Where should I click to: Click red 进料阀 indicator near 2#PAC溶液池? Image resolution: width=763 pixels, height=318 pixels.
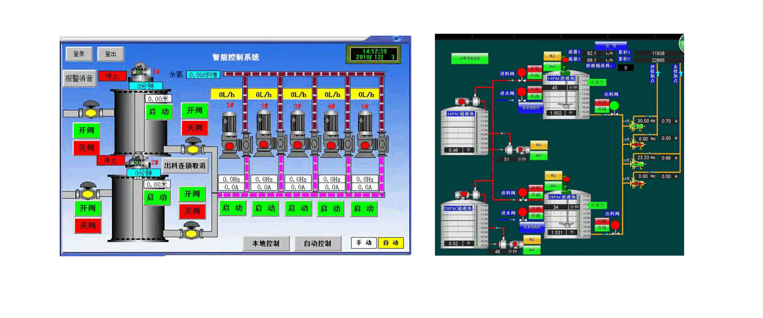point(523,192)
